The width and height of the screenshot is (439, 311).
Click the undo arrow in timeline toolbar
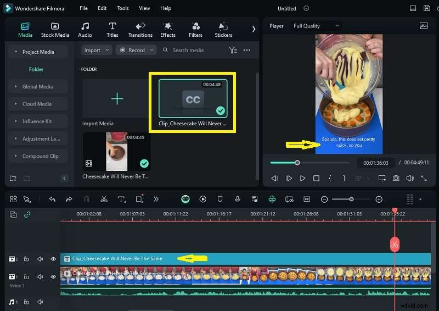[52, 199]
